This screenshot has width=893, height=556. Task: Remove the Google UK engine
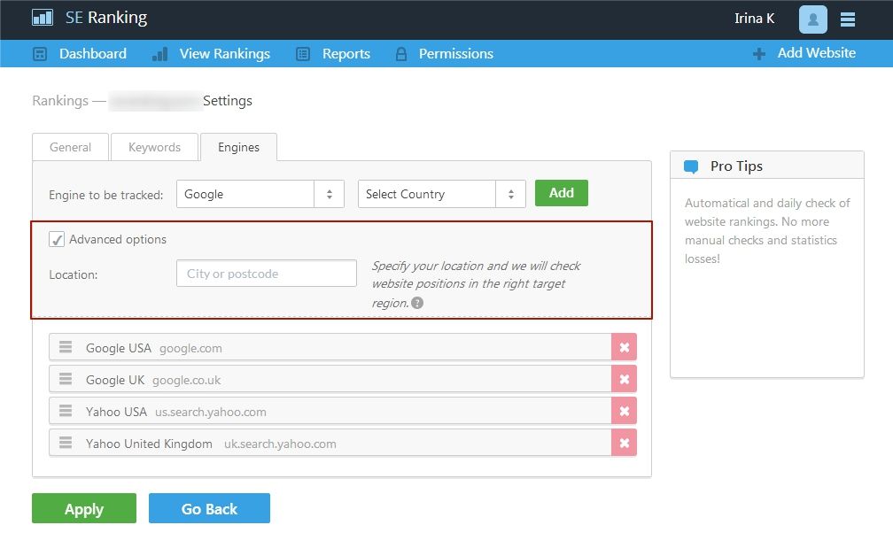point(625,379)
